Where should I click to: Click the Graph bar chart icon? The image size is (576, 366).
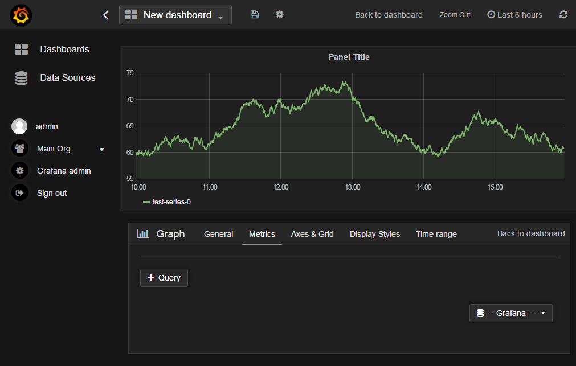[x=143, y=233]
